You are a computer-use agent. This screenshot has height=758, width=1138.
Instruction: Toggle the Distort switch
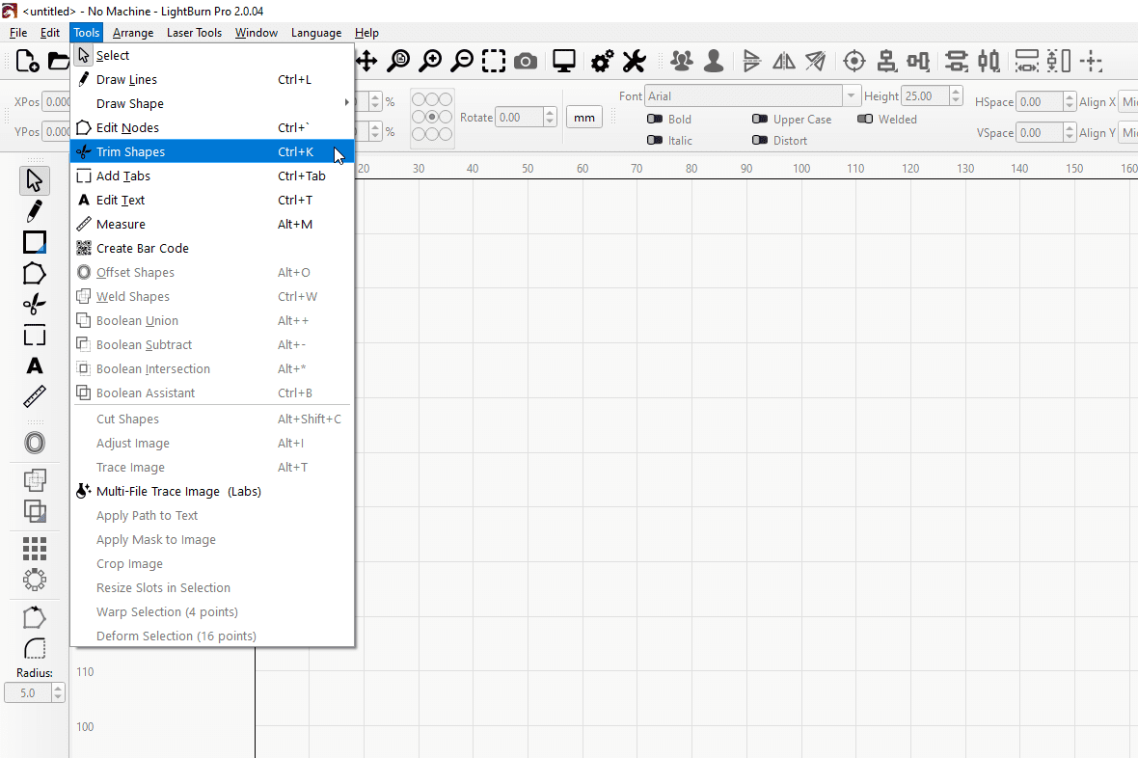[760, 140]
